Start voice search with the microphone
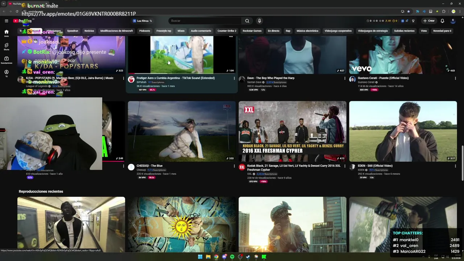This screenshot has width=464, height=261. click(259, 21)
